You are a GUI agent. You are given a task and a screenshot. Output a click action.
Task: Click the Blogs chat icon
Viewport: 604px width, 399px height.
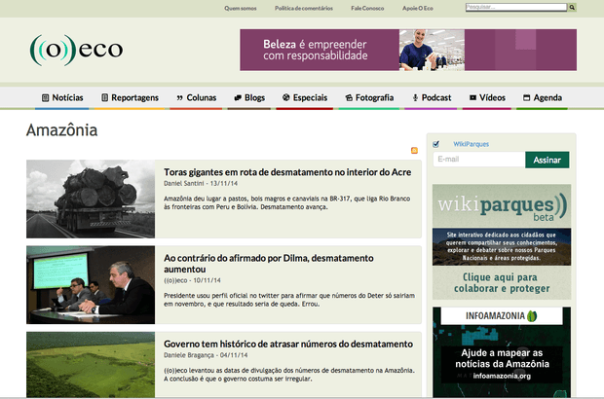[x=238, y=98]
